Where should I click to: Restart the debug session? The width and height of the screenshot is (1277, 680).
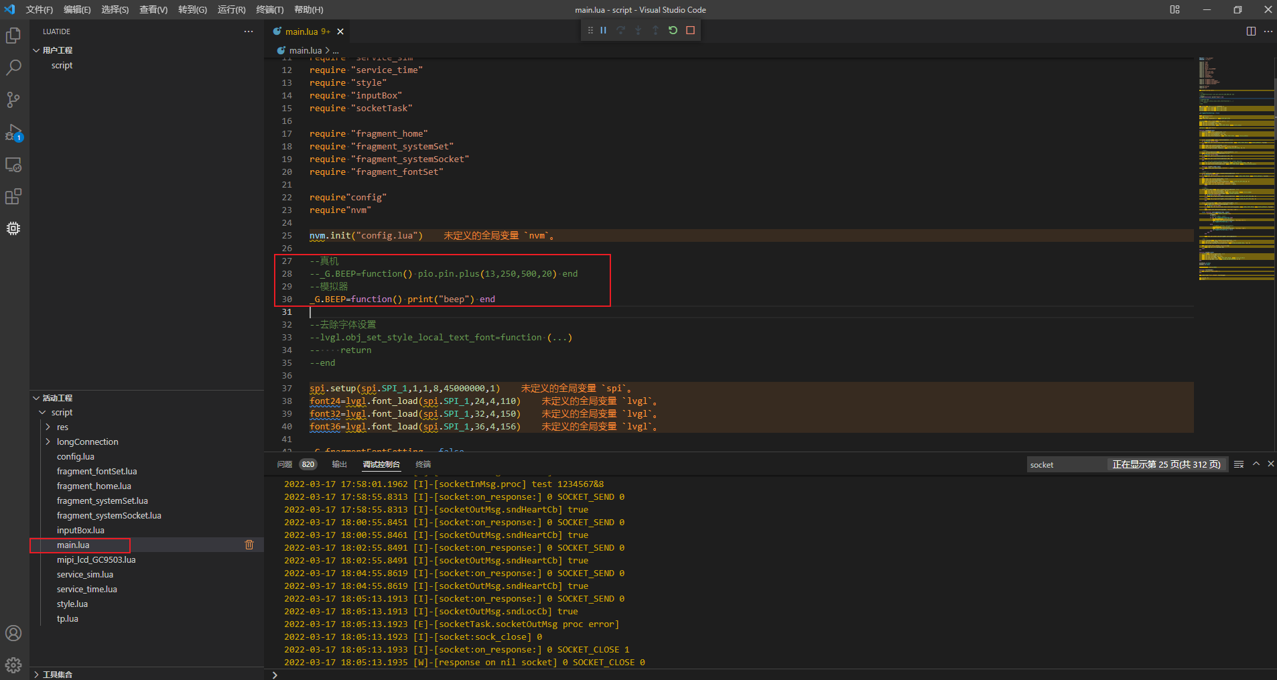coord(673,30)
